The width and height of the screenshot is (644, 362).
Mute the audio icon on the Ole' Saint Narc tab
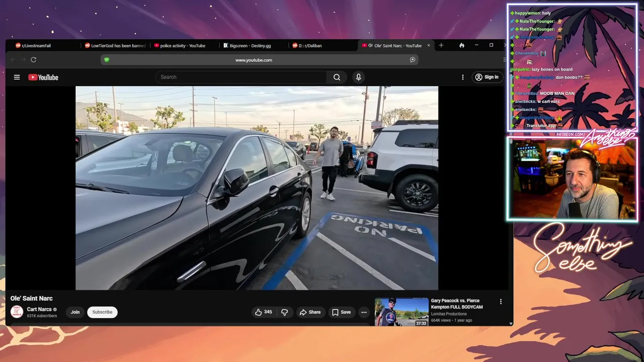370,46
